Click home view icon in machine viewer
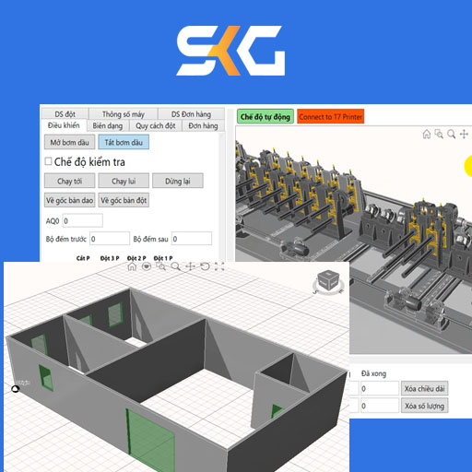This screenshot has height=472, width=472. click(x=427, y=135)
